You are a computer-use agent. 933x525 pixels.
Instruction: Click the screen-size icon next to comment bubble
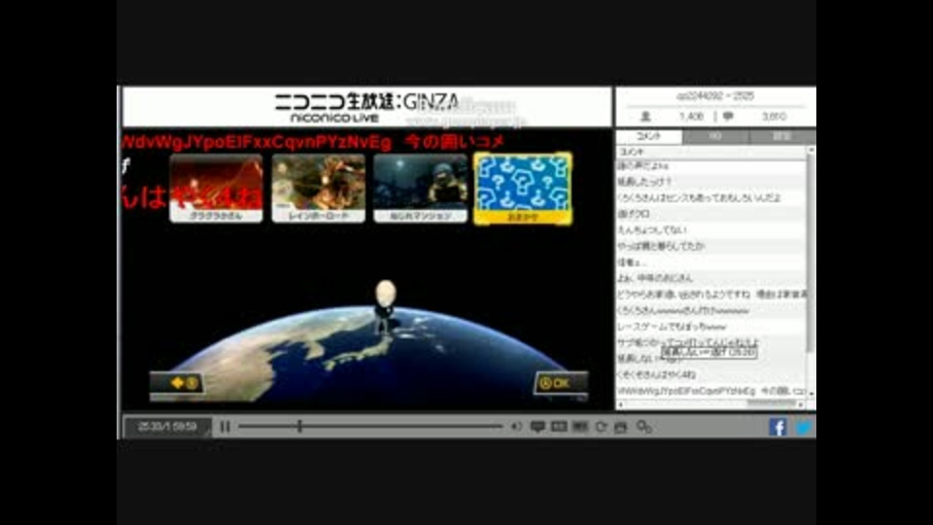559,427
